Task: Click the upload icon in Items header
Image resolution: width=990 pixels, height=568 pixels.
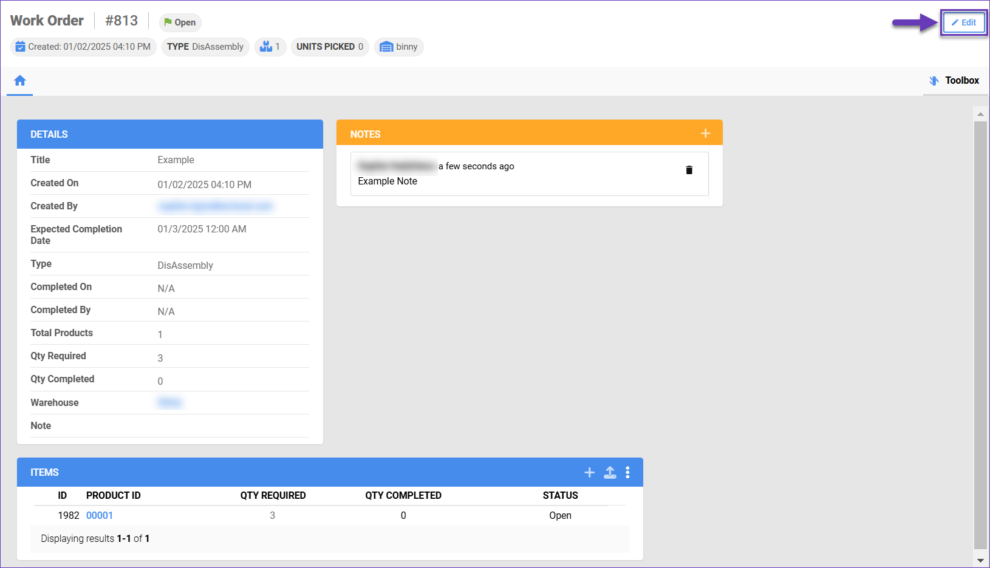Action: [610, 473]
